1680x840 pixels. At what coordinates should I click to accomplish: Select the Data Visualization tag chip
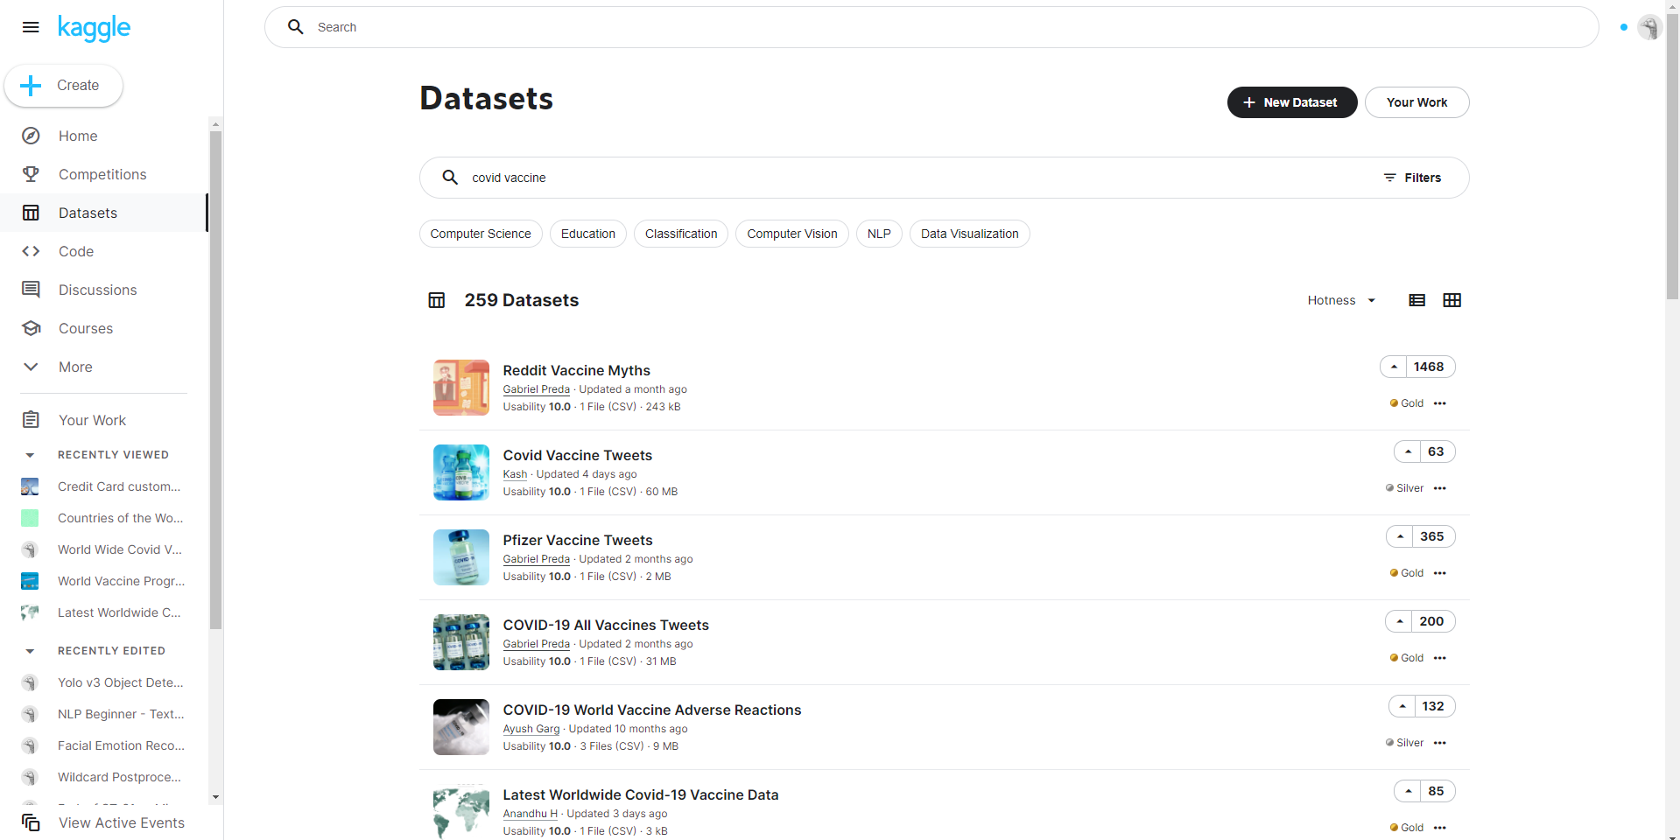pos(970,234)
